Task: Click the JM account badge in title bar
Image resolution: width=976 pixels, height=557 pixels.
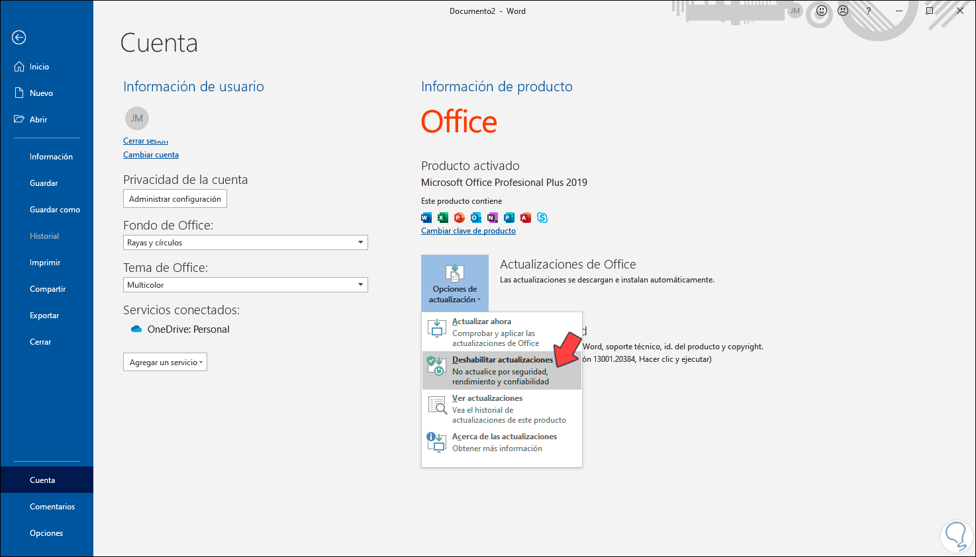Action: (x=795, y=11)
